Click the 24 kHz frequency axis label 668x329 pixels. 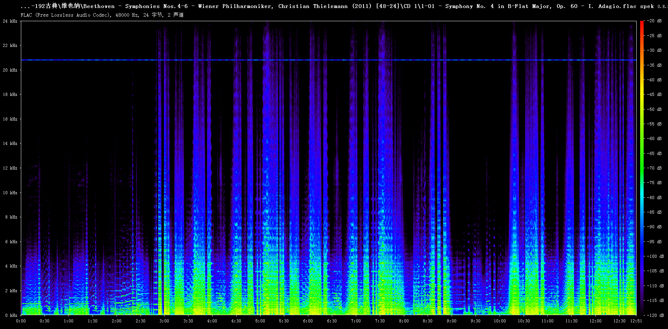10,21
